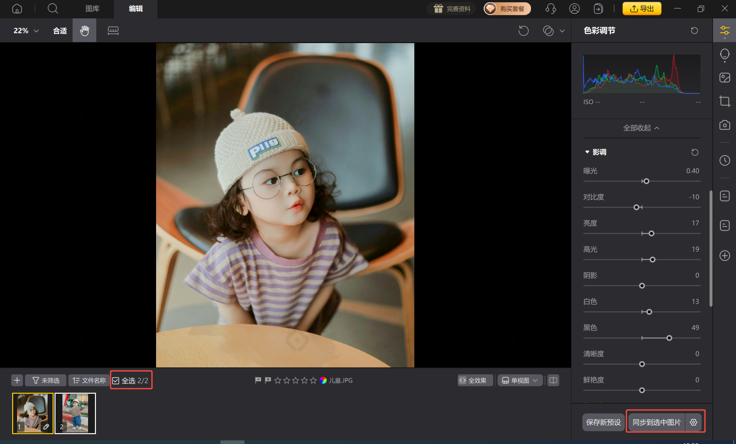Collapse all panels with 全部收起
The image size is (736, 444).
[641, 128]
